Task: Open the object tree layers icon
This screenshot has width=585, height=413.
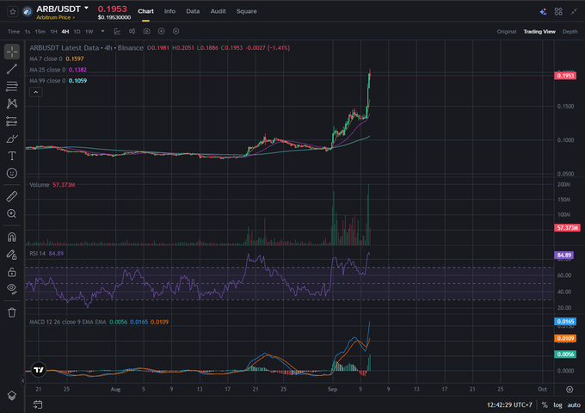Action: 12,396
